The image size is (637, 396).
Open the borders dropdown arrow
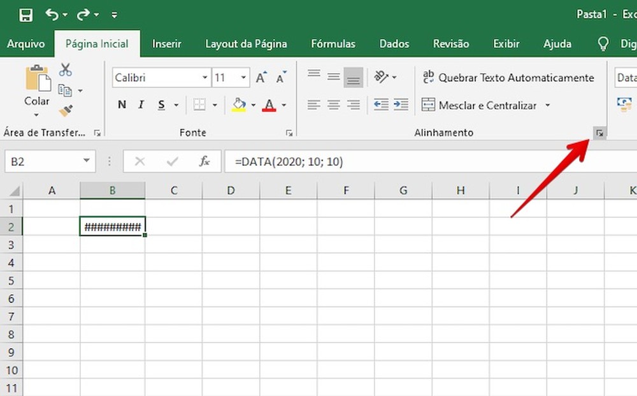coord(215,106)
